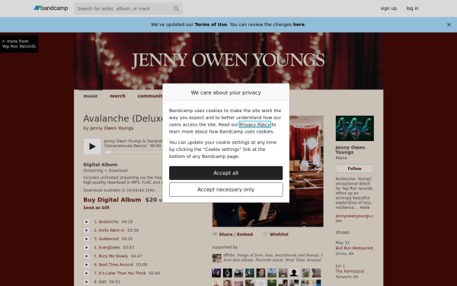Click Buy Digital Album
457x286 pixels.
(x=112, y=200)
